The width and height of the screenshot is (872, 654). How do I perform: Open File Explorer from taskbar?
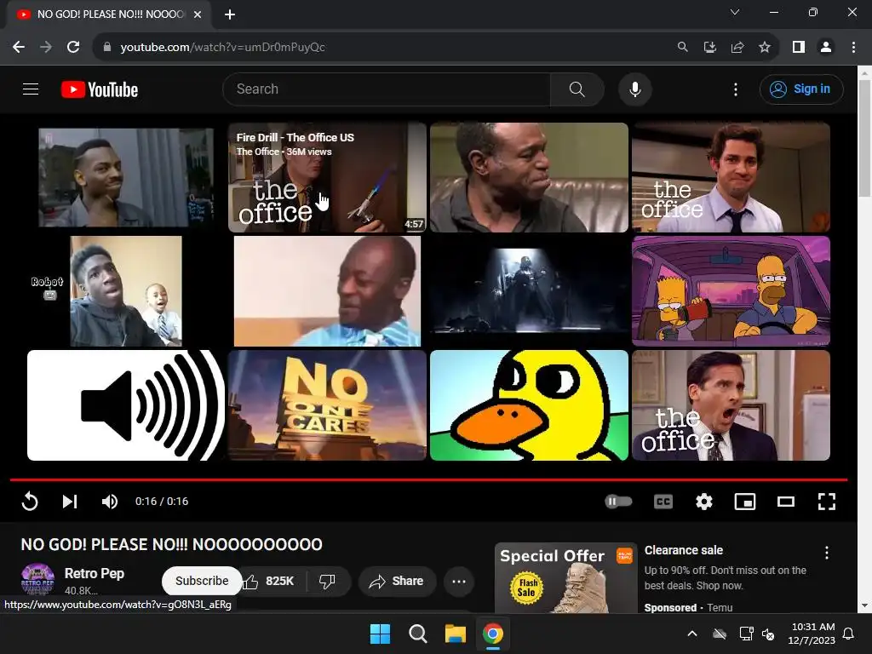455,634
